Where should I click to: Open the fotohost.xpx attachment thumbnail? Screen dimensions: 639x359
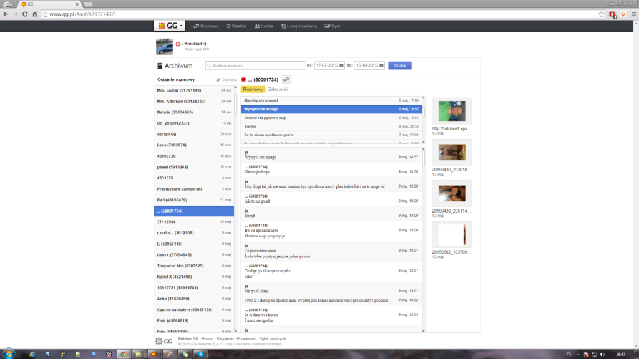[x=452, y=111]
